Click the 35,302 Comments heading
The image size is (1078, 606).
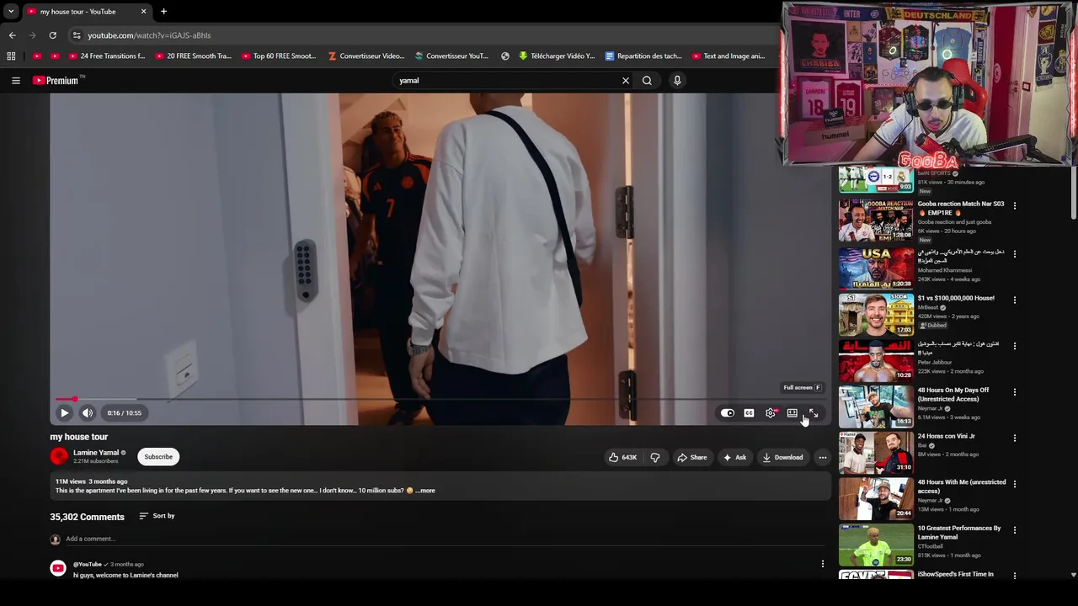pos(87,517)
